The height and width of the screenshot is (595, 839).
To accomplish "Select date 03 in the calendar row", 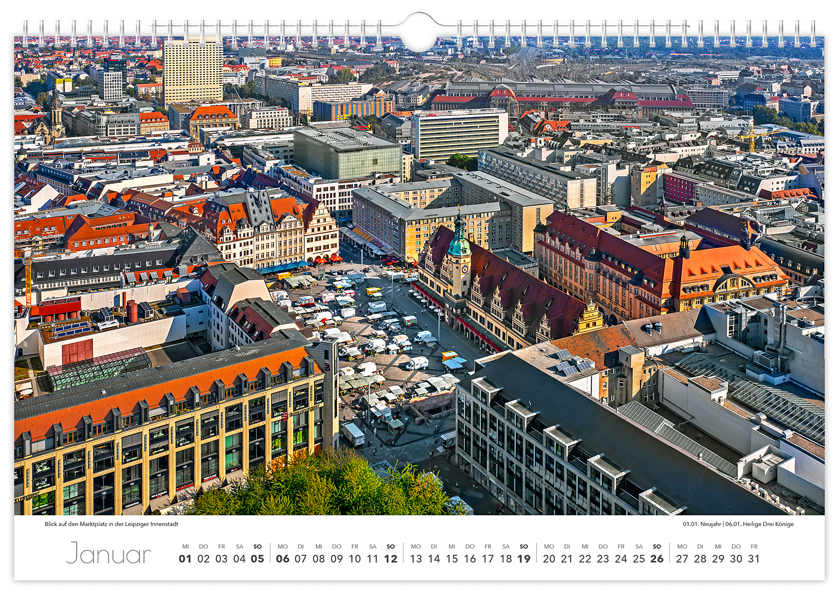I will 222,559.
